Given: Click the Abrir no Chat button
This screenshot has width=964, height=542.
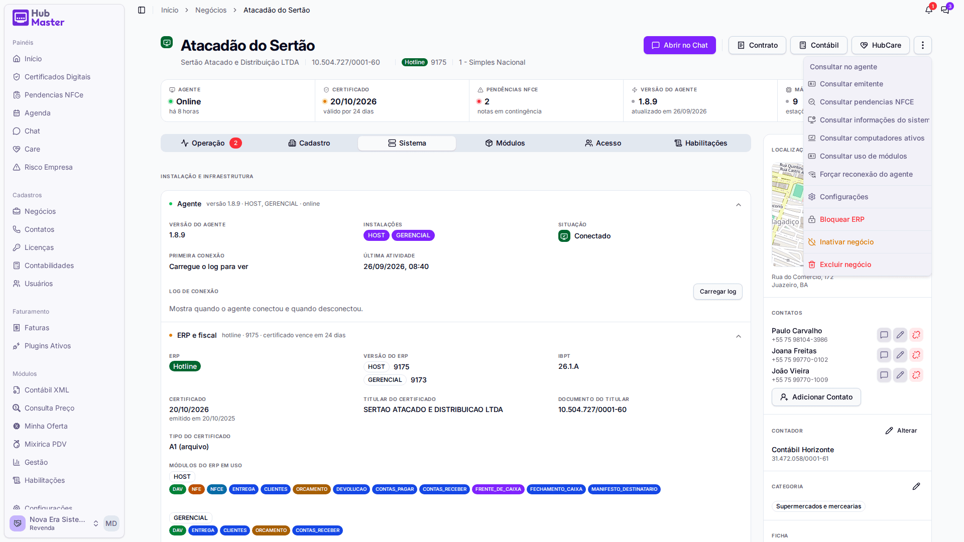Looking at the screenshot, I should coord(680,45).
